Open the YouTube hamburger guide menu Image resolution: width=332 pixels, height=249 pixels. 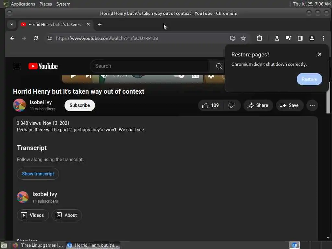click(x=17, y=66)
